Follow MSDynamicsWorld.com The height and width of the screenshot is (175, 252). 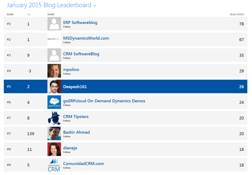coord(66,42)
